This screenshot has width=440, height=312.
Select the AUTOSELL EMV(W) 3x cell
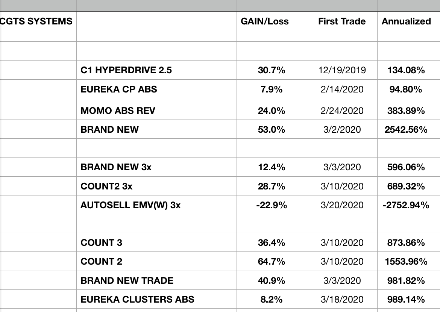pos(130,205)
